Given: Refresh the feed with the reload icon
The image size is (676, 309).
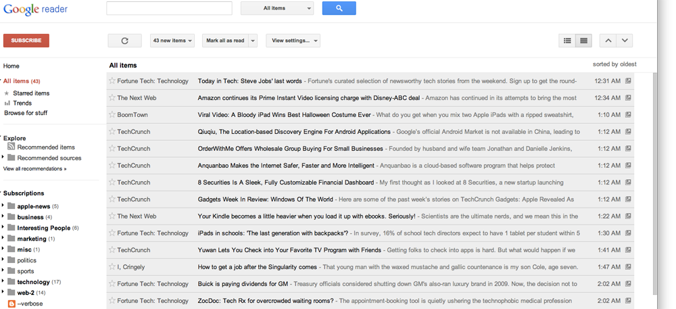Looking at the screenshot, I should coord(124,41).
